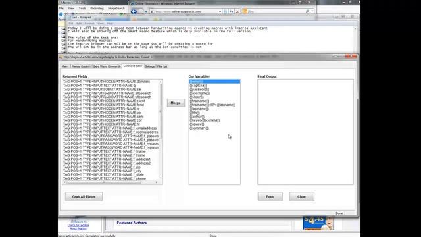This screenshot has height=237, width=421.
Task: Click the Merge button
Action: pos(176,103)
